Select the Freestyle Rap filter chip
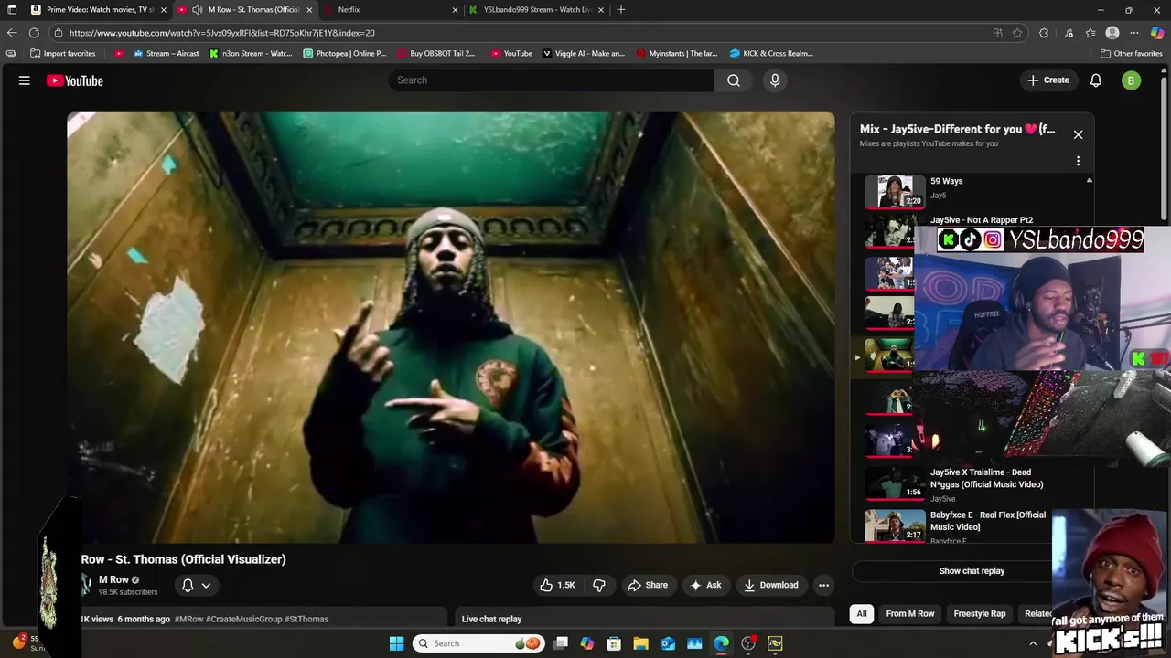 [979, 614]
